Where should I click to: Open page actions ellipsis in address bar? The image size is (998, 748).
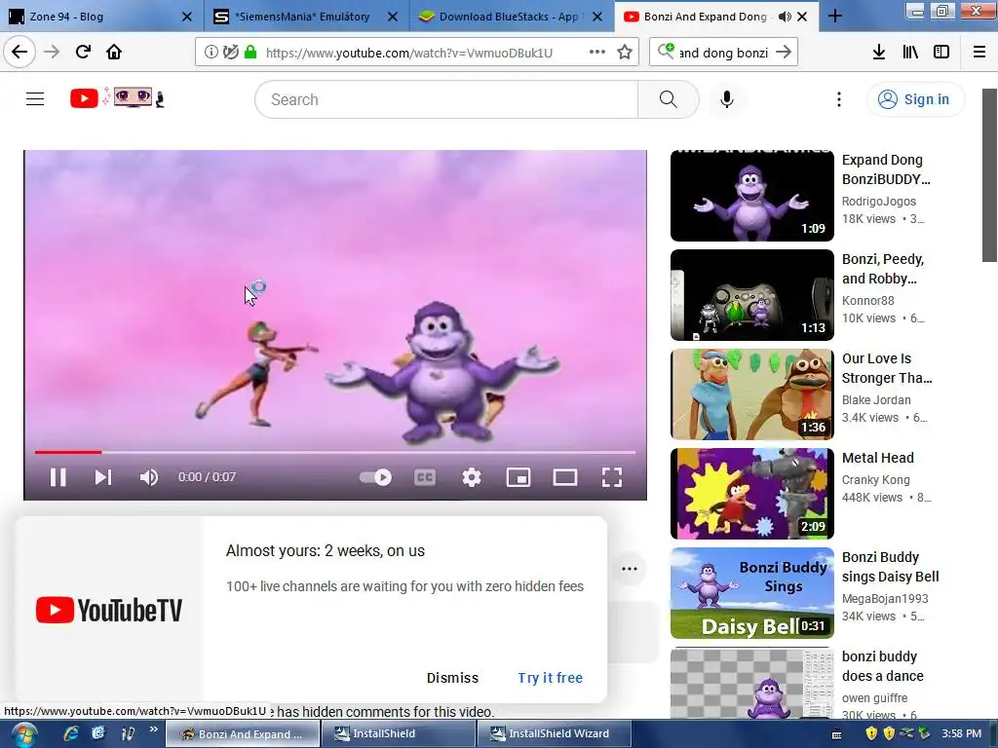coord(597,53)
